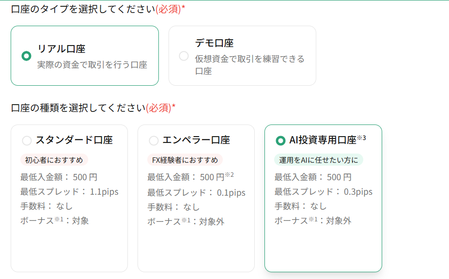Open footnote ※1 in AI投資専用口座 bonus row
Image resolution: width=449 pixels, height=279 pixels.
pos(313,219)
